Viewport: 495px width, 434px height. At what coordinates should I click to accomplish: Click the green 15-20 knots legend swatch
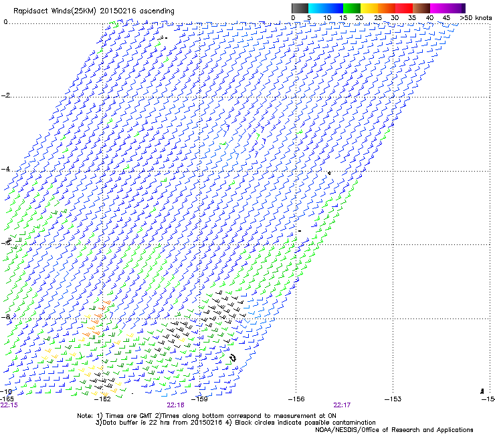click(x=352, y=8)
